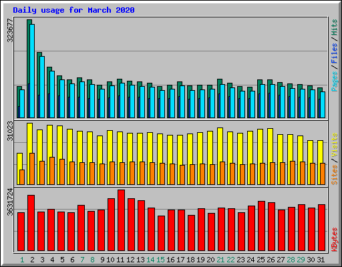This screenshot has height=267, width=342.
Task: Click the 'Sites' legend label
Action: (335, 175)
